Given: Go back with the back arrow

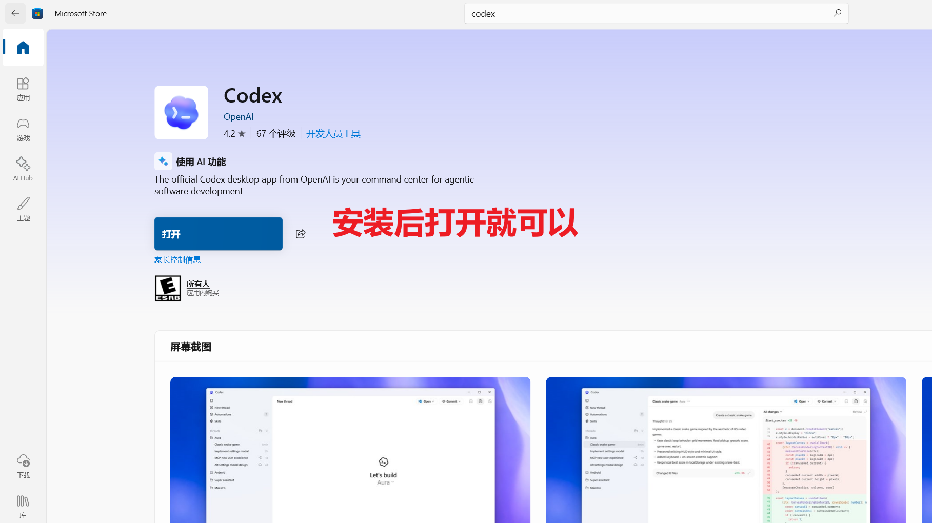Looking at the screenshot, I should coord(15,13).
